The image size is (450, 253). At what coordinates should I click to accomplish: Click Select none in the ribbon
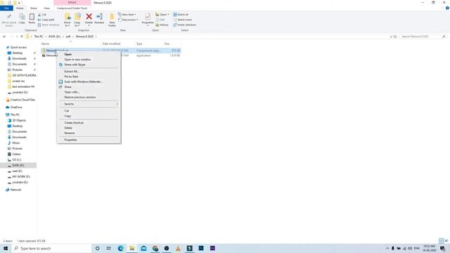[x=183, y=20]
